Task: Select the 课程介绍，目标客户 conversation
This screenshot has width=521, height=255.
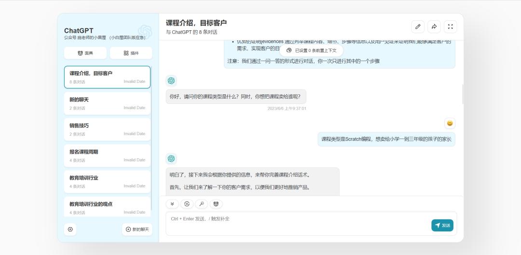Action: click(107, 77)
